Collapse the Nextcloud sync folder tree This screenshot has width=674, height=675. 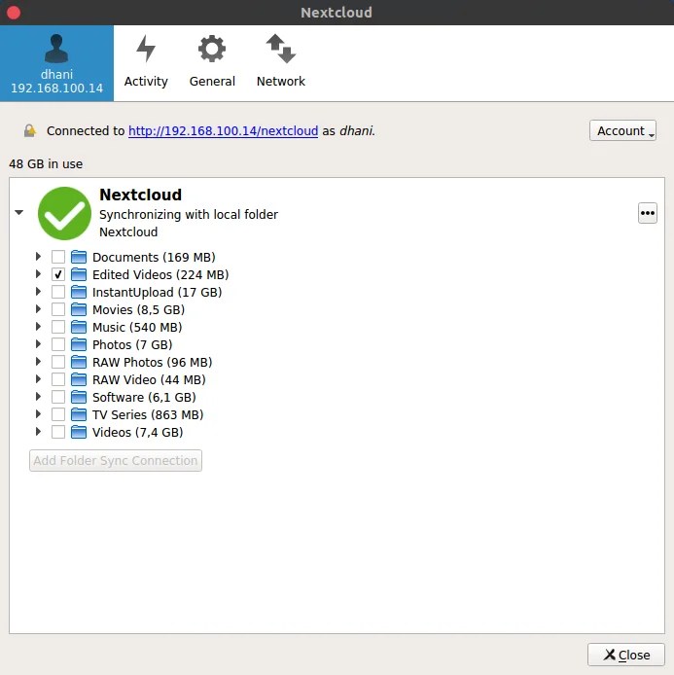pyautogui.click(x=18, y=212)
